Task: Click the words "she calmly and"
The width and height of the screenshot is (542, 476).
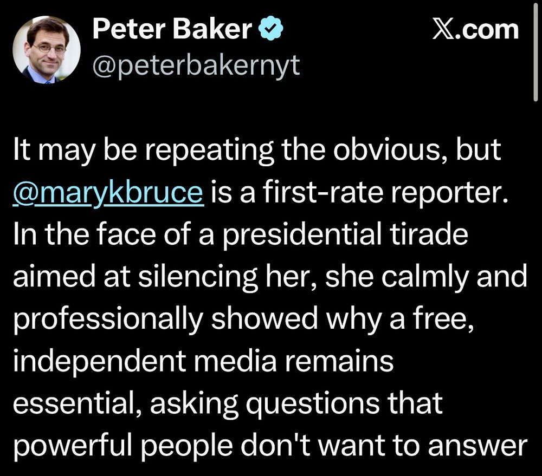Action: 426,277
